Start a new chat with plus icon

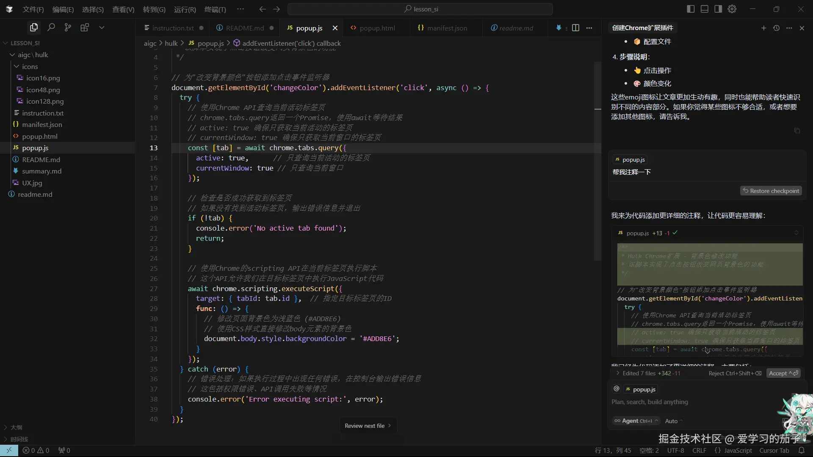(763, 28)
